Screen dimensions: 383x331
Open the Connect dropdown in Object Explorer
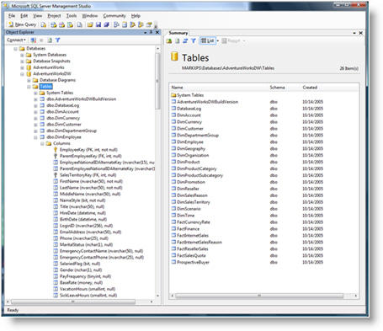tap(16, 40)
